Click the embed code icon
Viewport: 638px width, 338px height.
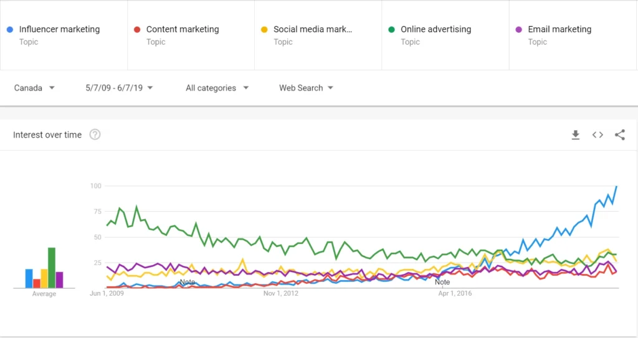click(598, 135)
